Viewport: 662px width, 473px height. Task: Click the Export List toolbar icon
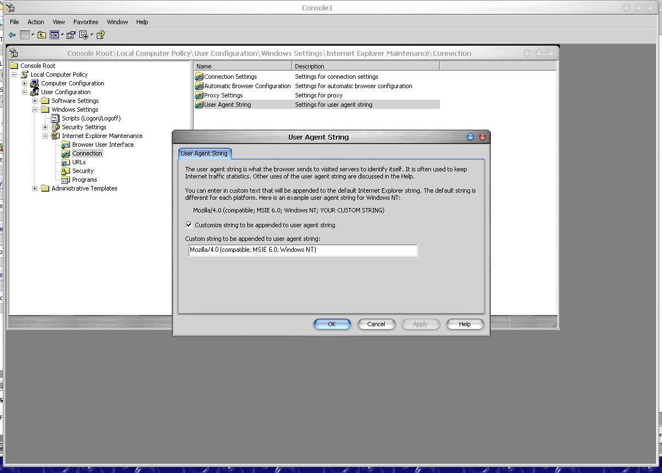pos(84,35)
